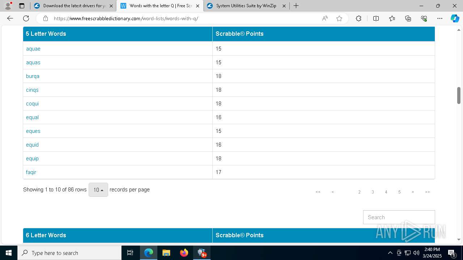Screen dimensions: 463x260
Task: Close the Words with letter Q tab
Action: click(x=197, y=6)
